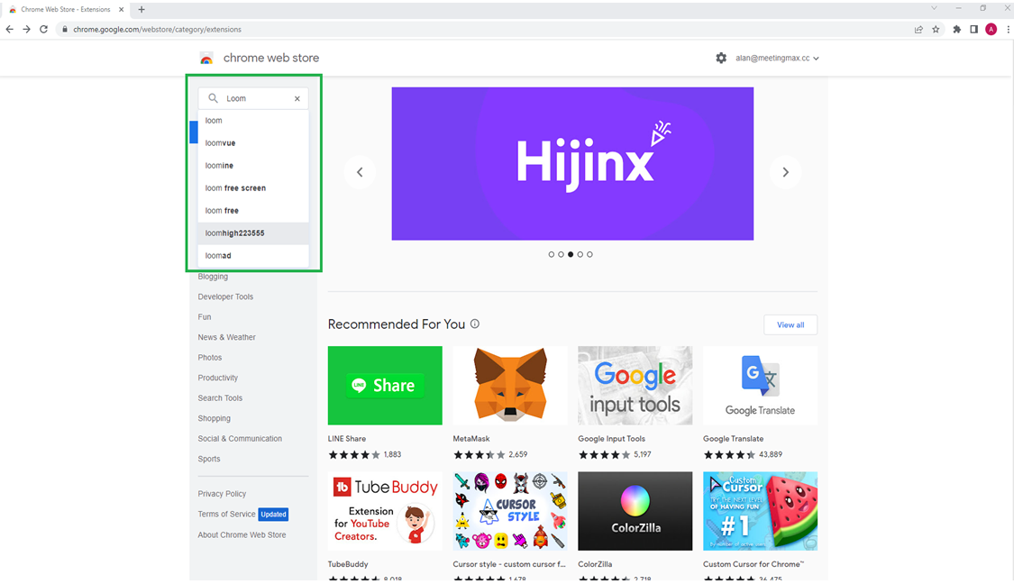Select the 'loomvue' suggestion

253,143
